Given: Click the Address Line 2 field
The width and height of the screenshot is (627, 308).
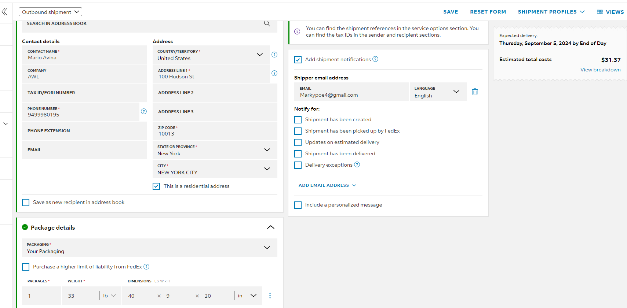Looking at the screenshot, I should pyautogui.click(x=215, y=93).
